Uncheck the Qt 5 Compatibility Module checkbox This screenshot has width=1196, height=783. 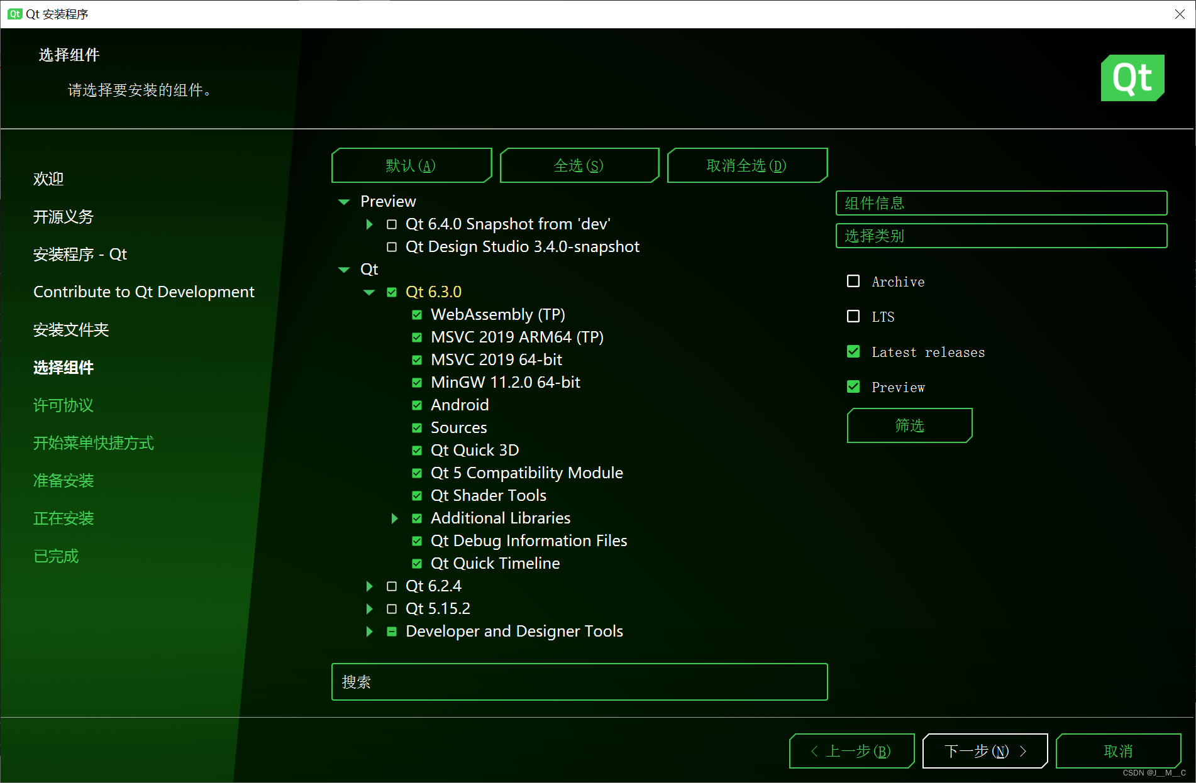click(x=417, y=473)
